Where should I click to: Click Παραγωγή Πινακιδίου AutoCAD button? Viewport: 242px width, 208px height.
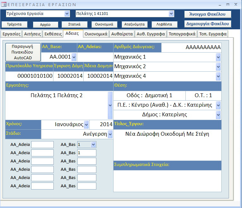pyautogui.click(x=23, y=52)
